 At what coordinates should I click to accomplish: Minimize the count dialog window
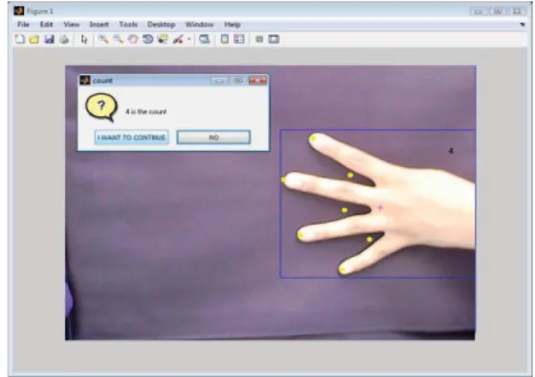pos(218,81)
